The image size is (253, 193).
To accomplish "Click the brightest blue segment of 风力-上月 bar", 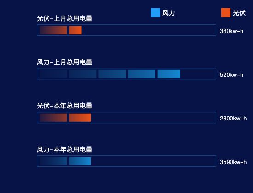I will pyautogui.click(x=169, y=74).
